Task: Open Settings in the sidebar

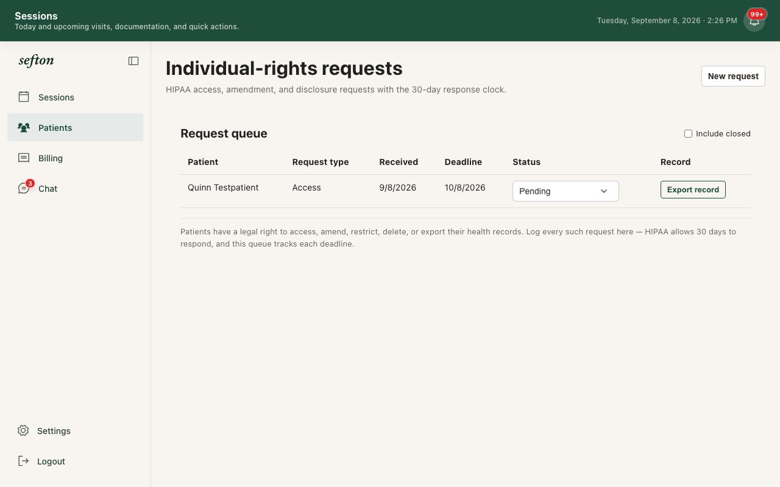Action: [x=76, y=430]
